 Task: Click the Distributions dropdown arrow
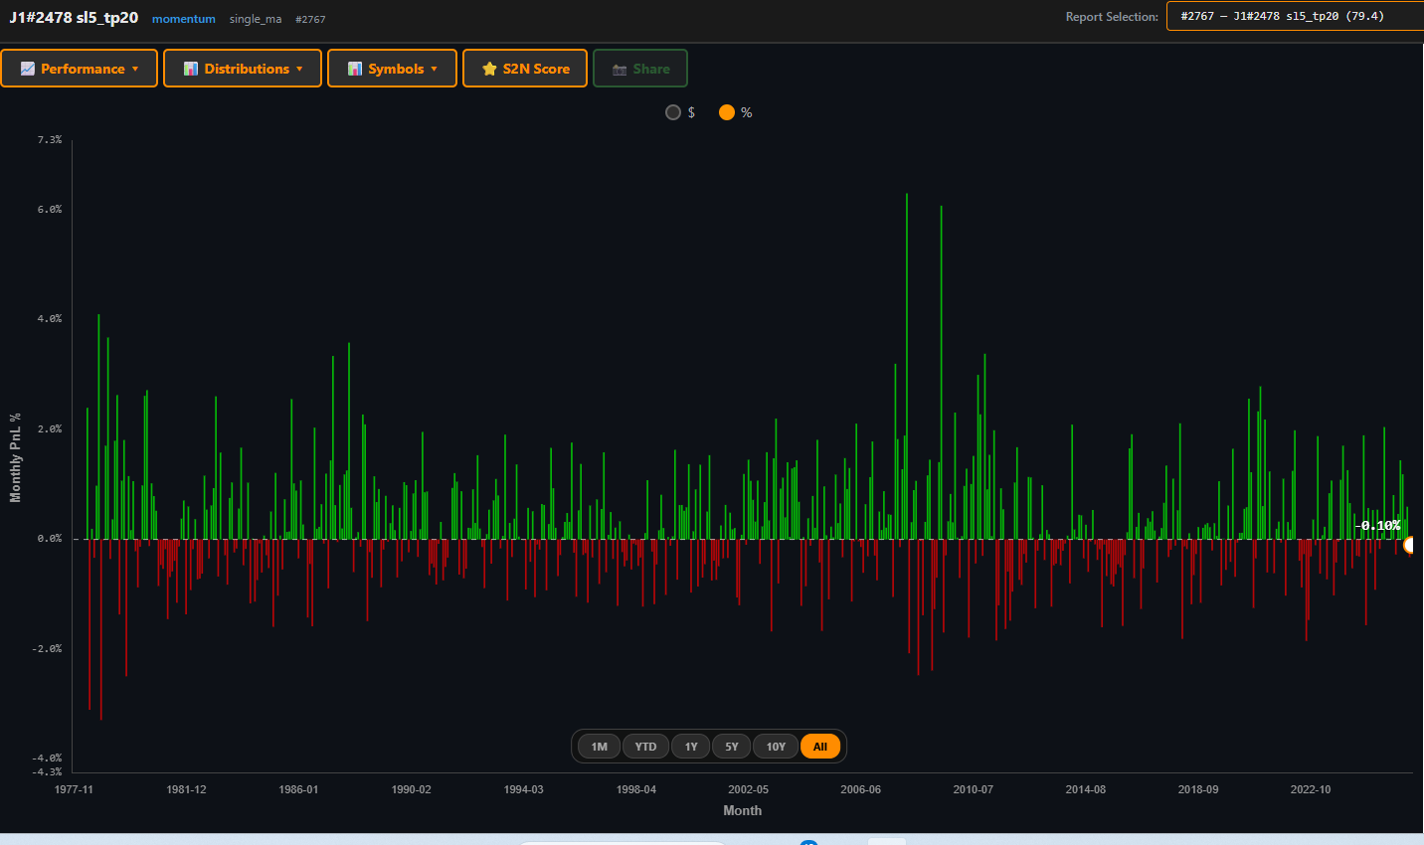pyautogui.click(x=299, y=70)
